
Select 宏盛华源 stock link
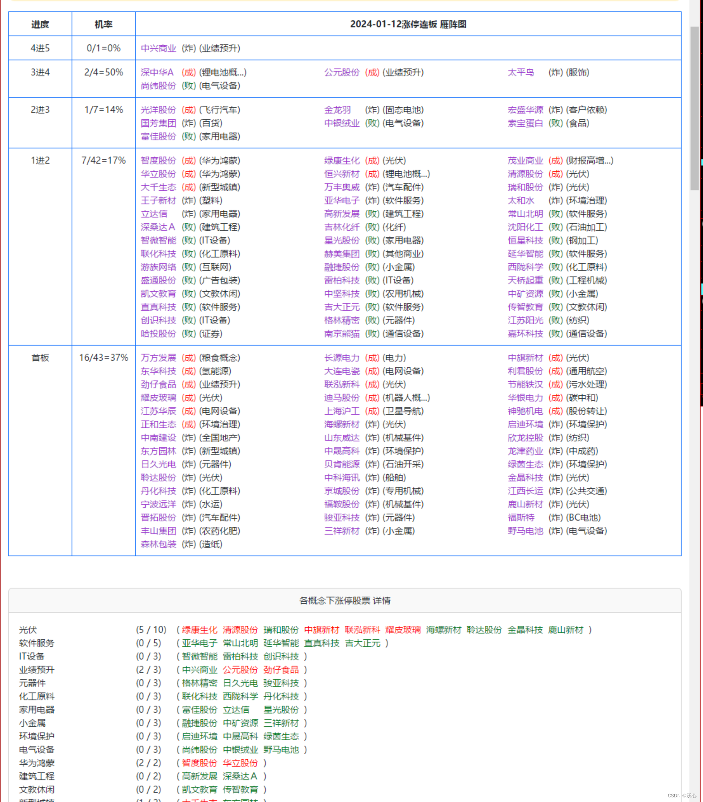pyautogui.click(x=525, y=109)
